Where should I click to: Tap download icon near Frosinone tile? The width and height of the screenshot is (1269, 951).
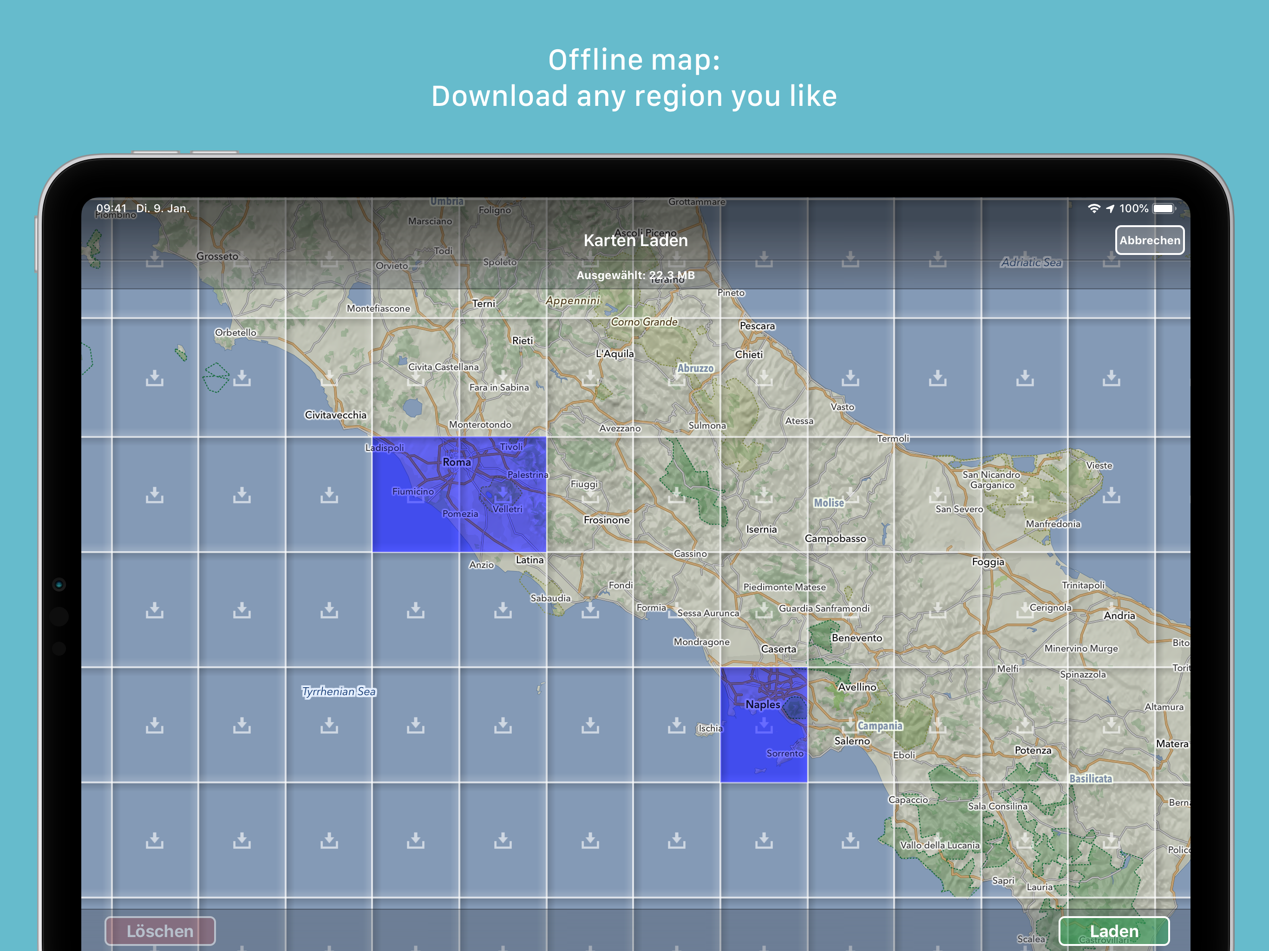pos(590,495)
